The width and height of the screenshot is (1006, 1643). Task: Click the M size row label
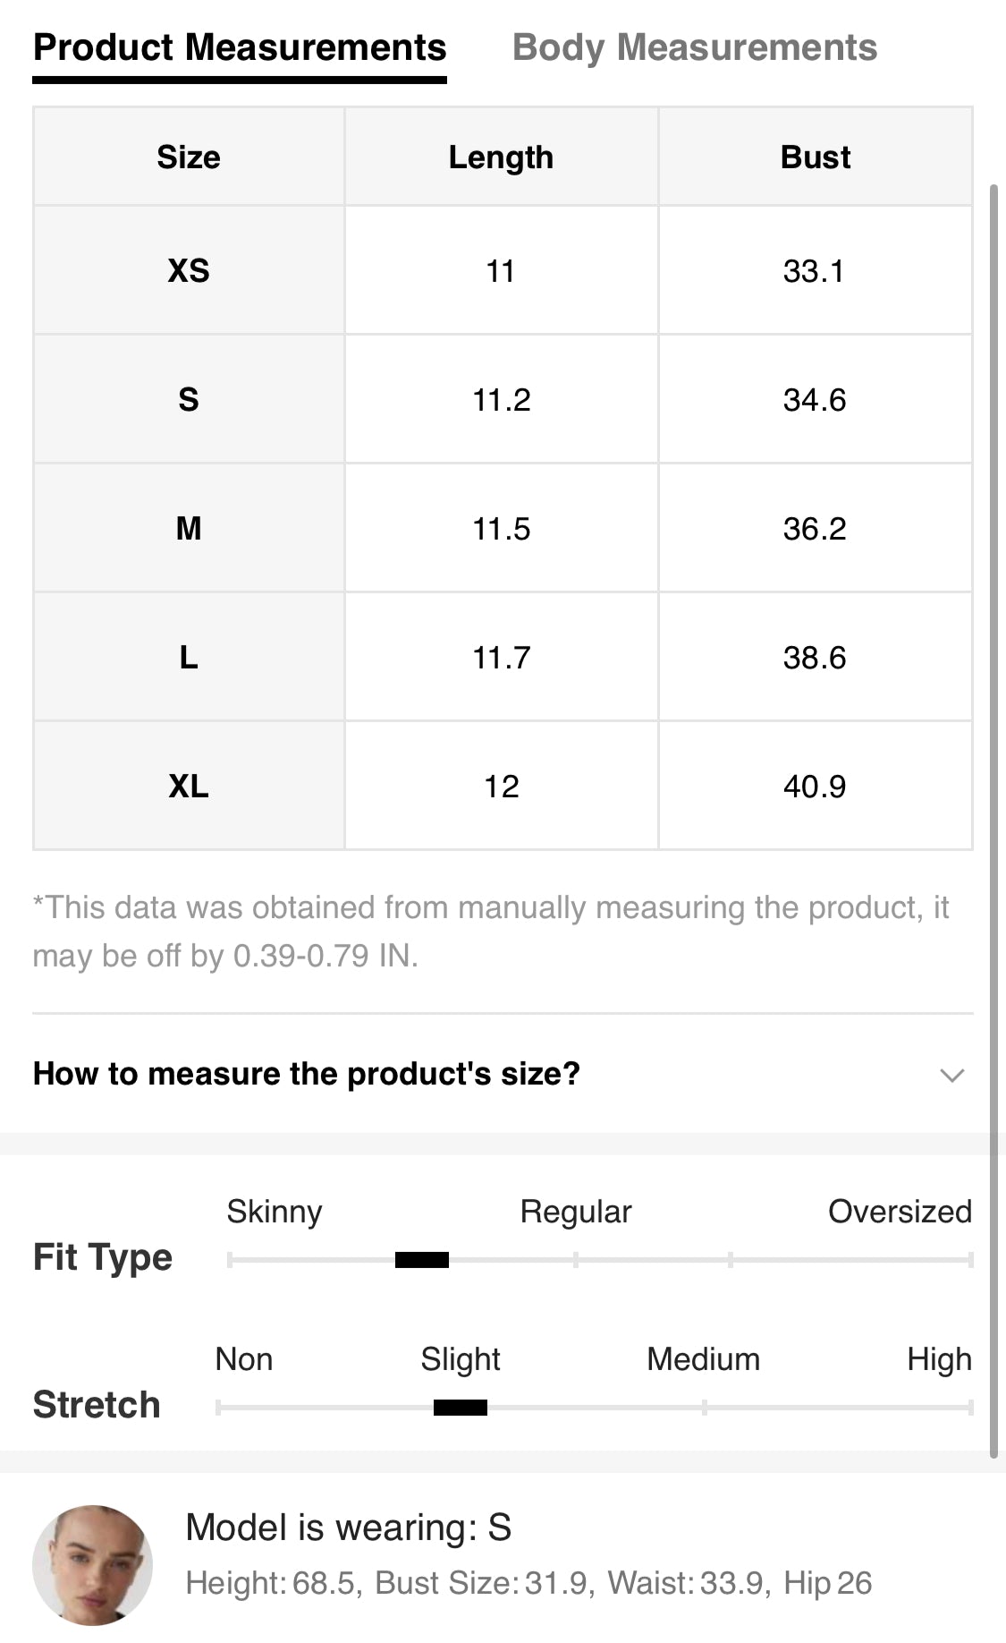(189, 528)
